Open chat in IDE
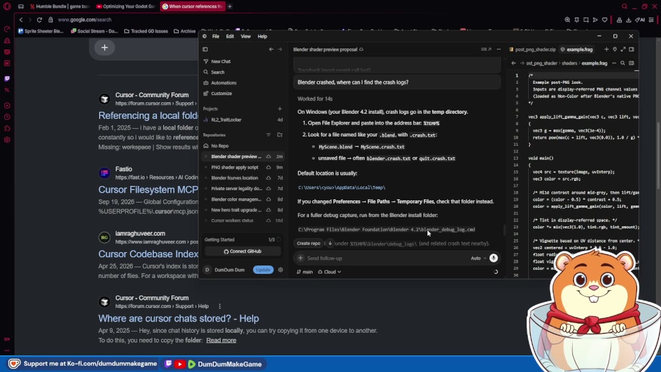This screenshot has height=372, width=661. (486, 50)
